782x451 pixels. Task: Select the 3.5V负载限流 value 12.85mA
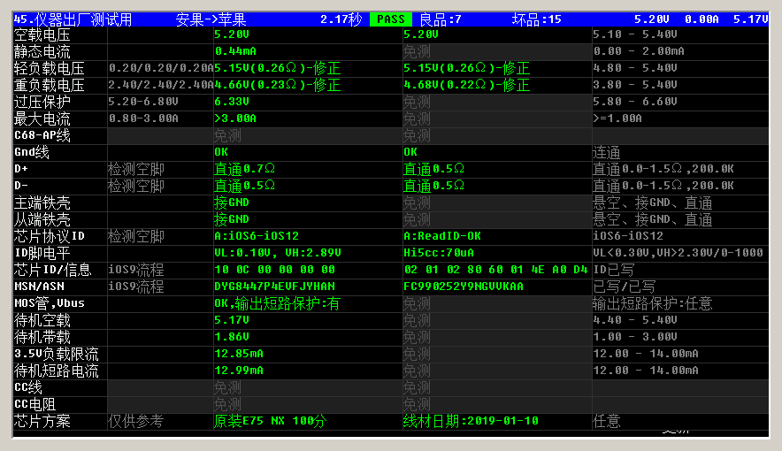pos(239,354)
